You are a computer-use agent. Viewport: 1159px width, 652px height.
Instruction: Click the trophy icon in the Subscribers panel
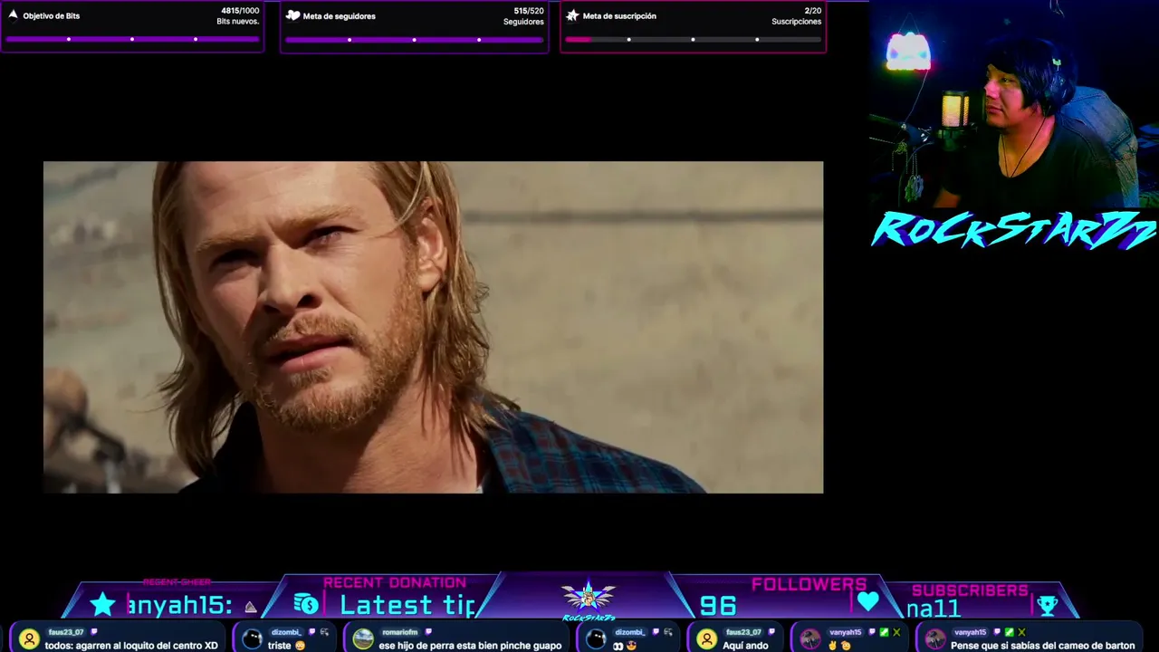(x=1047, y=605)
